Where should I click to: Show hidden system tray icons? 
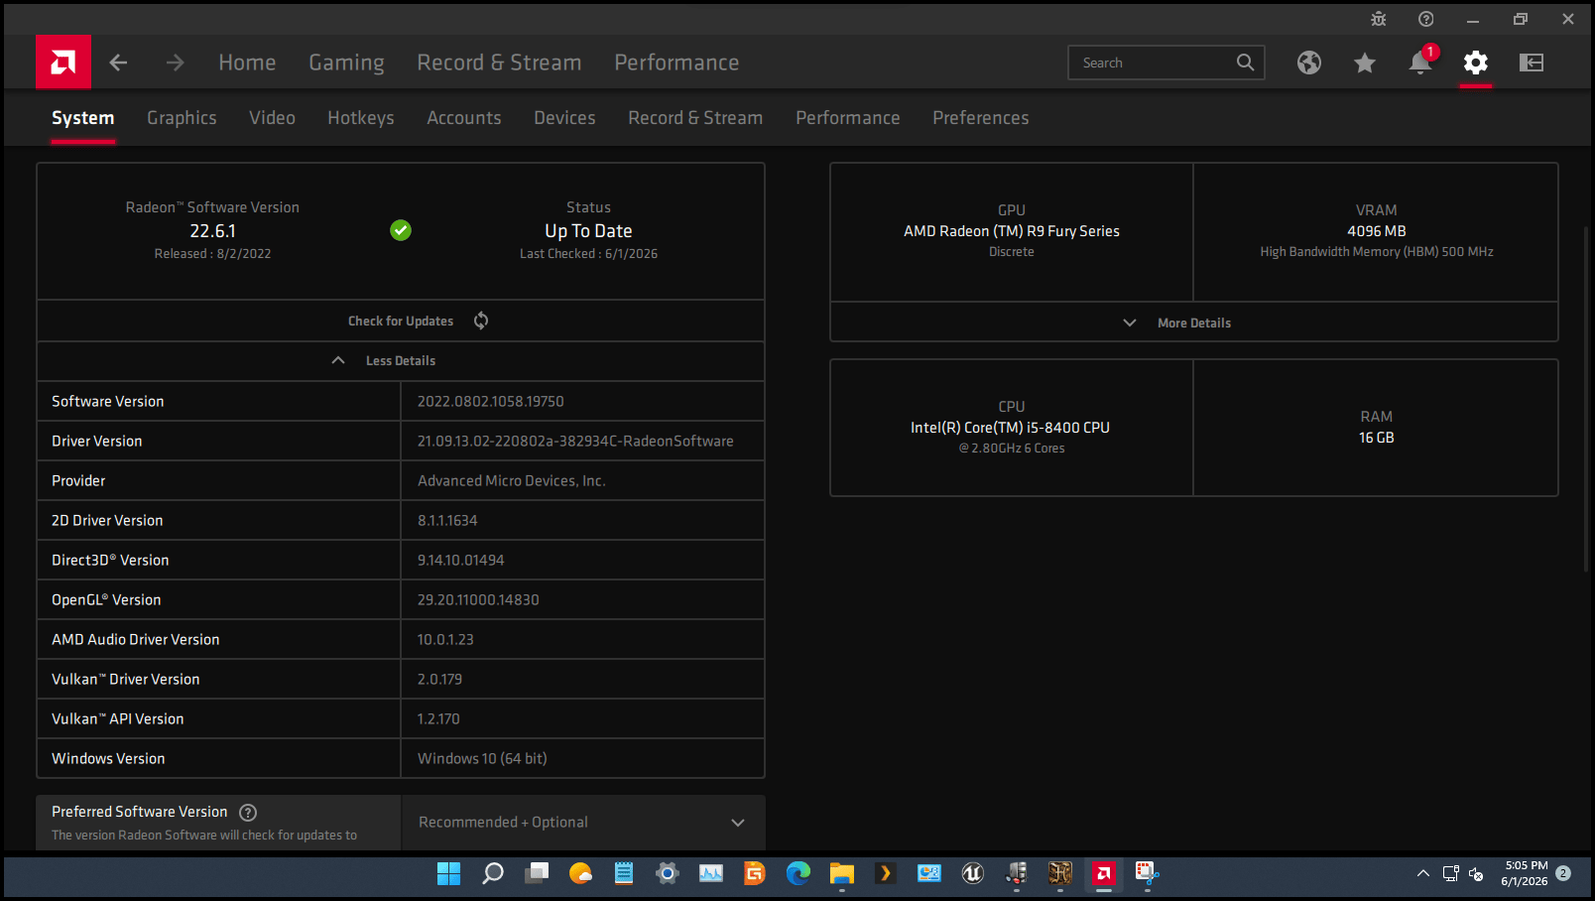pos(1423,873)
